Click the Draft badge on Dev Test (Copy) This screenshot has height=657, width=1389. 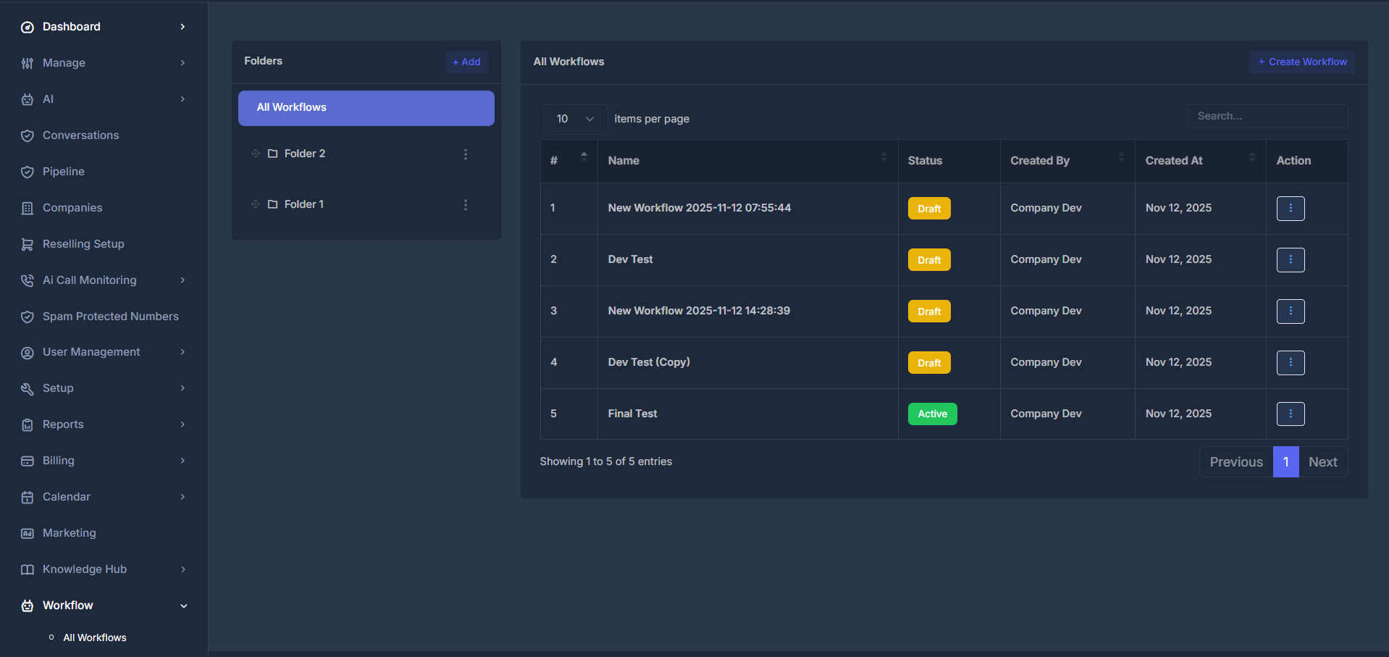click(x=928, y=362)
